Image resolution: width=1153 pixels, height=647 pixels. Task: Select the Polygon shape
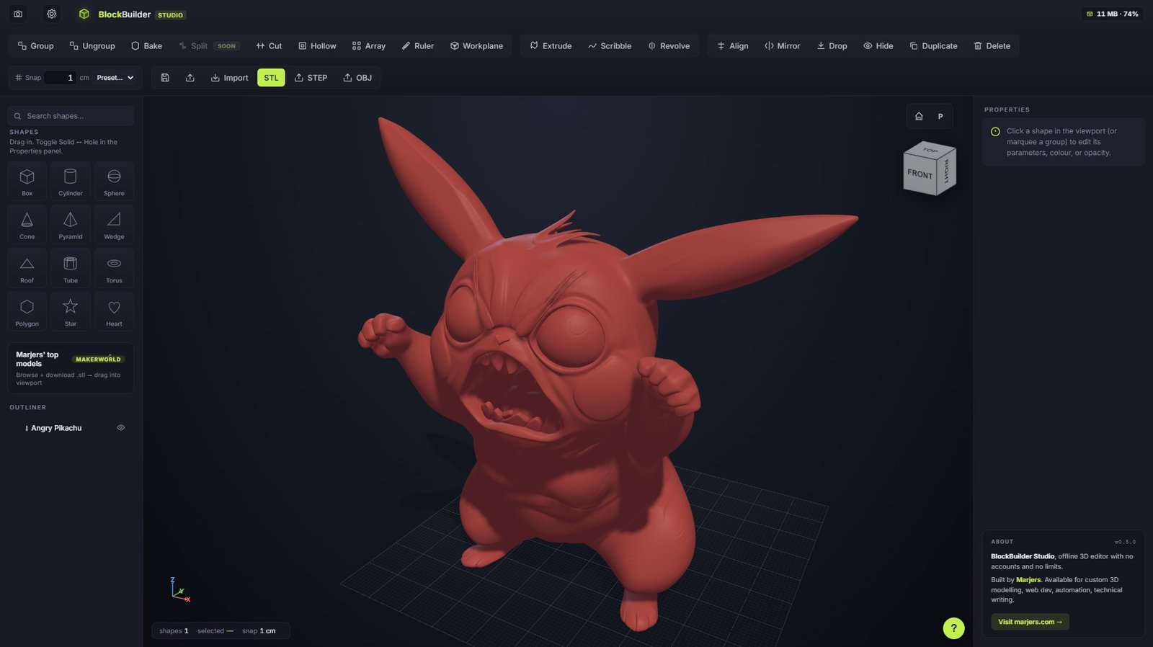click(x=27, y=311)
